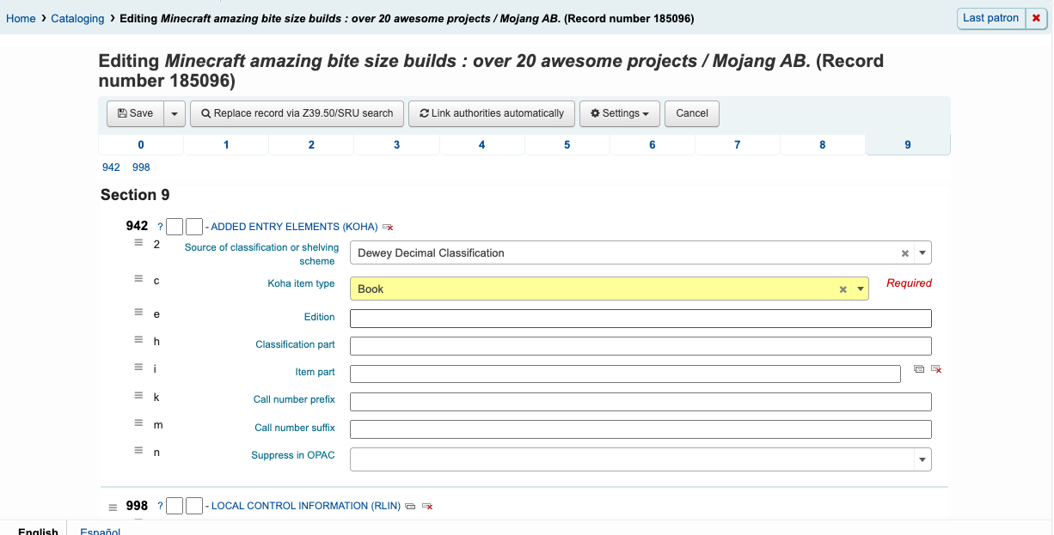Switch to tab 5
The height and width of the screenshot is (535, 1054).
pos(567,145)
